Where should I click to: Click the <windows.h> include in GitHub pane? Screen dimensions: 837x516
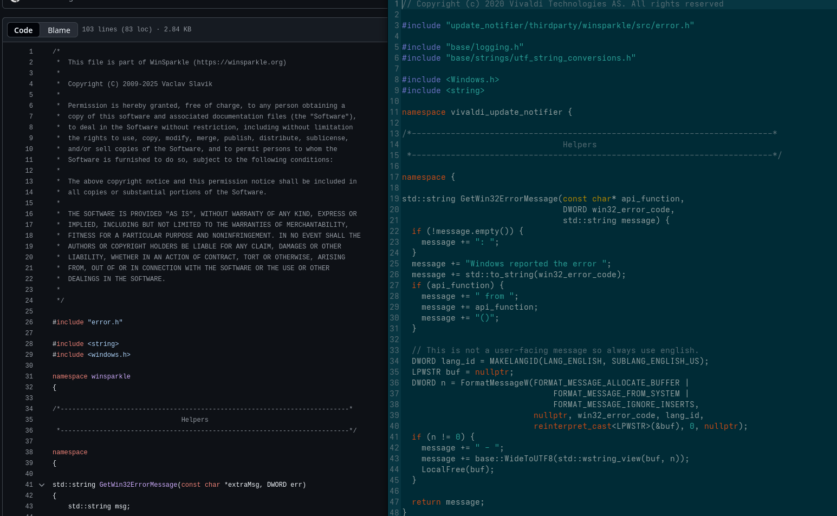click(x=109, y=355)
